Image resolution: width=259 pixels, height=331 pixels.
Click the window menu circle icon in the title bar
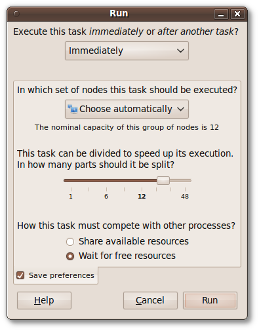coord(16,14)
